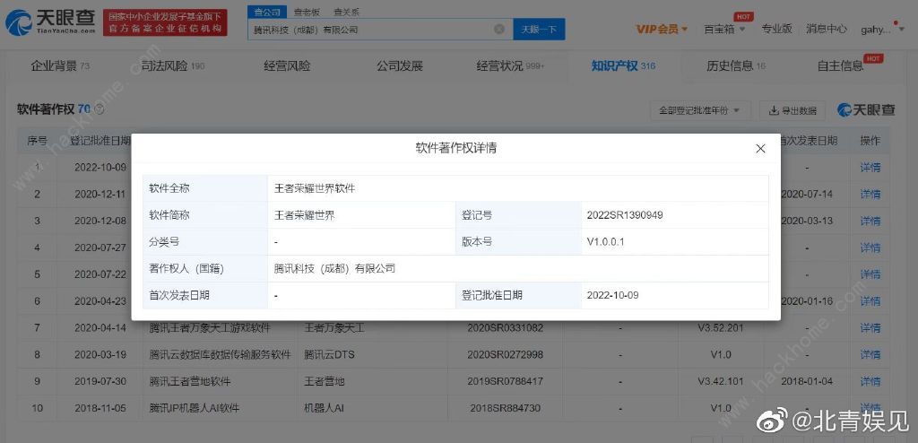Click 腾讯IP机器人AI软件 table cell
The image size is (918, 443).
coord(195,408)
